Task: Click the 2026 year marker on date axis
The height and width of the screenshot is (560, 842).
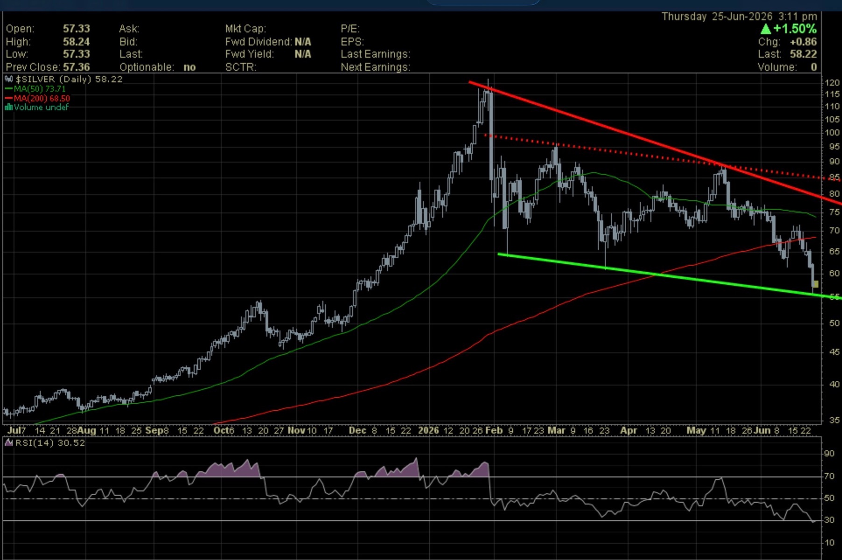Action: 428,430
